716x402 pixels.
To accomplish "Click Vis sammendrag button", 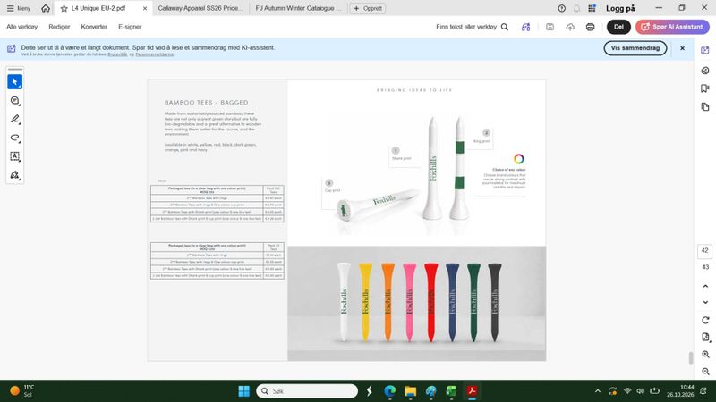I will tap(635, 48).
